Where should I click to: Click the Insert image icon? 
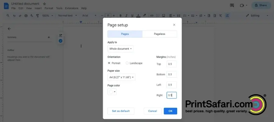pos(163,16)
